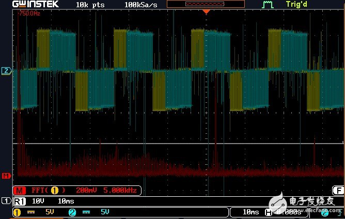
Task: Select the channel 2 ground marker
Action: [6, 71]
